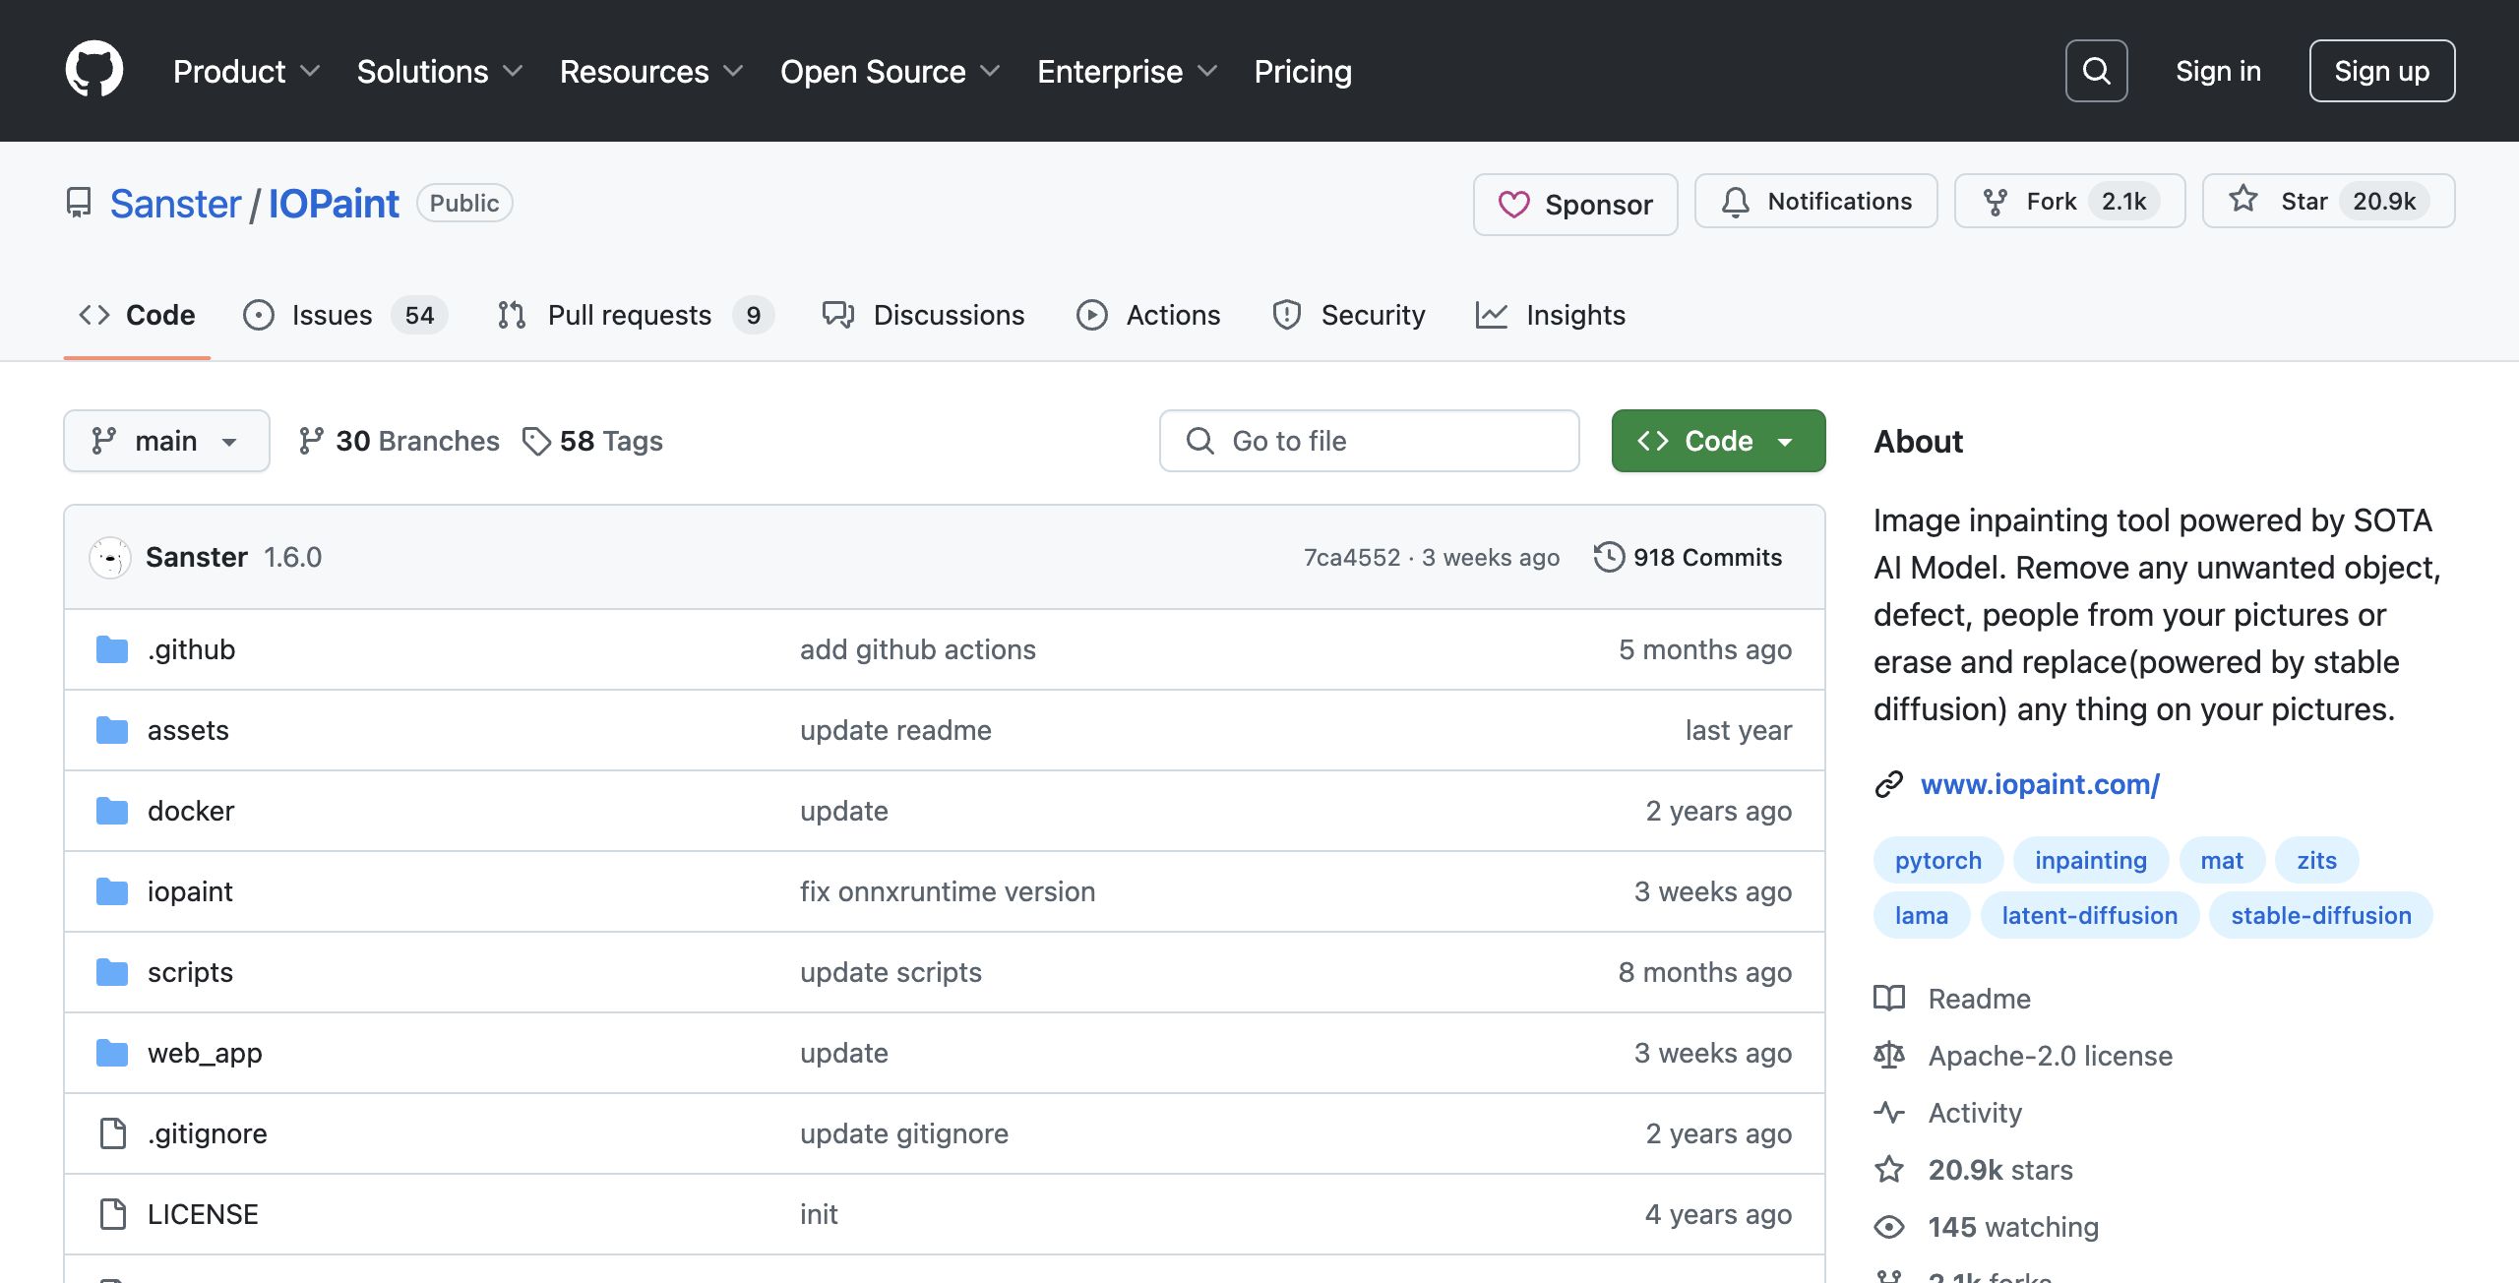The height and width of the screenshot is (1283, 2519).
Task: Click the Fork count 2.1k badge
Action: pos(2123,202)
